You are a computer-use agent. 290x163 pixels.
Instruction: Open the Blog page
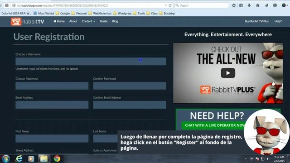coord(115,21)
